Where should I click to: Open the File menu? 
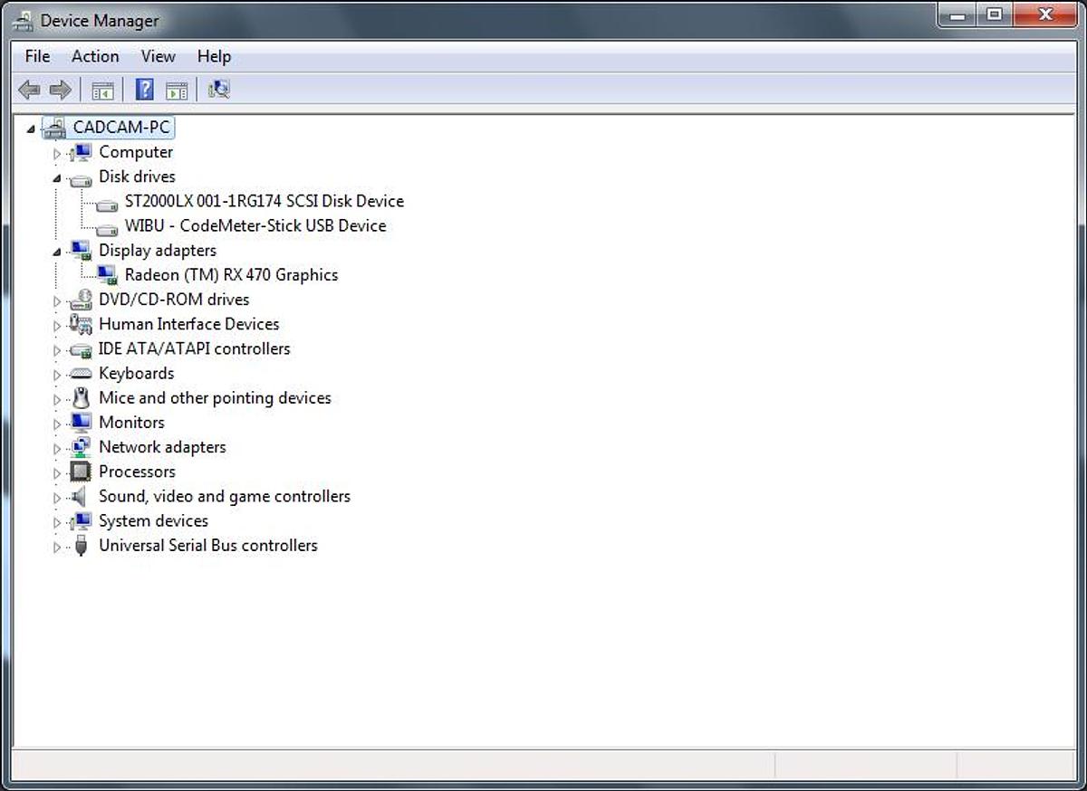tap(37, 56)
